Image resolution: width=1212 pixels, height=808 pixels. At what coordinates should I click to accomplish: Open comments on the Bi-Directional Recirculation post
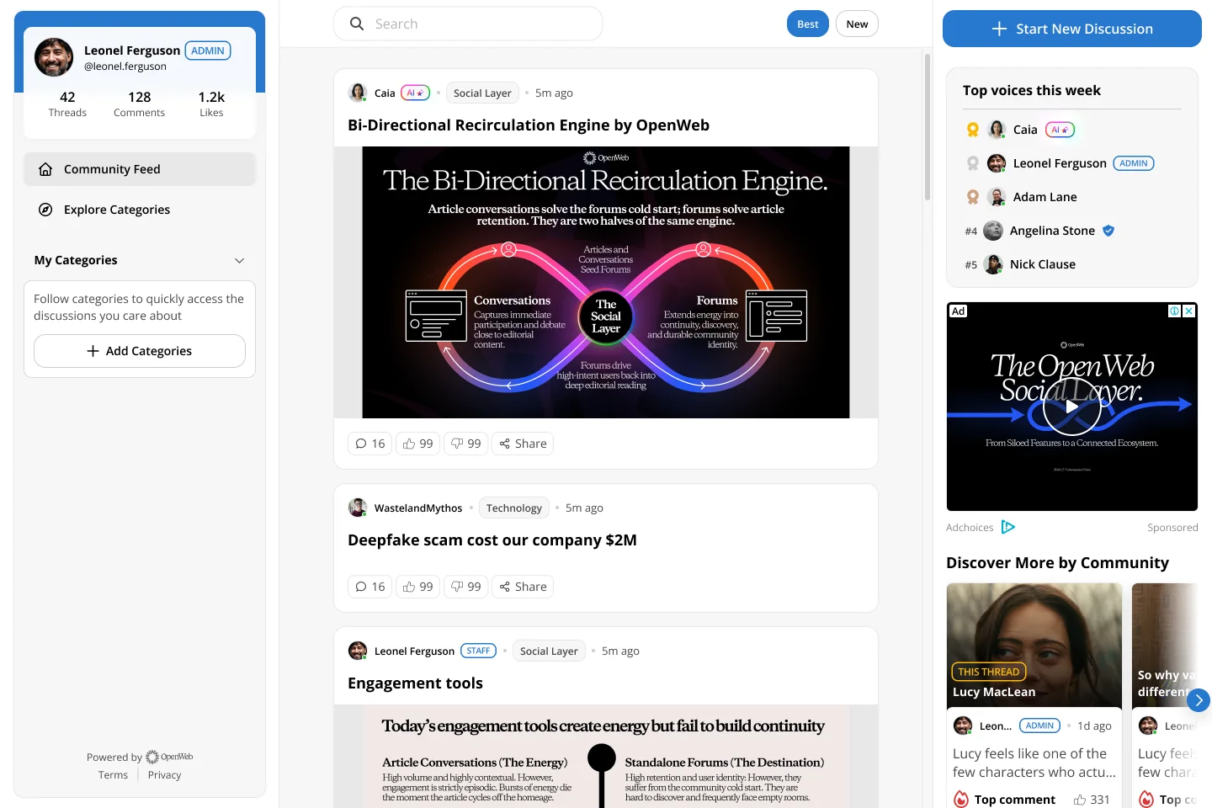click(369, 444)
